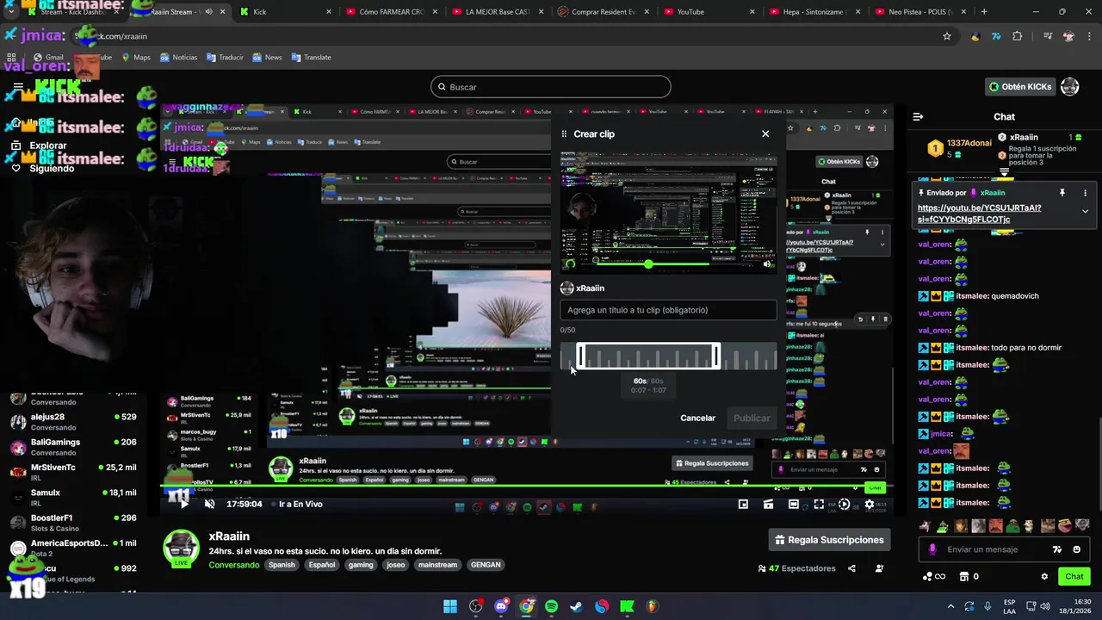Click the purple identity badge in chat input
The image size is (1102, 620).
(932, 549)
